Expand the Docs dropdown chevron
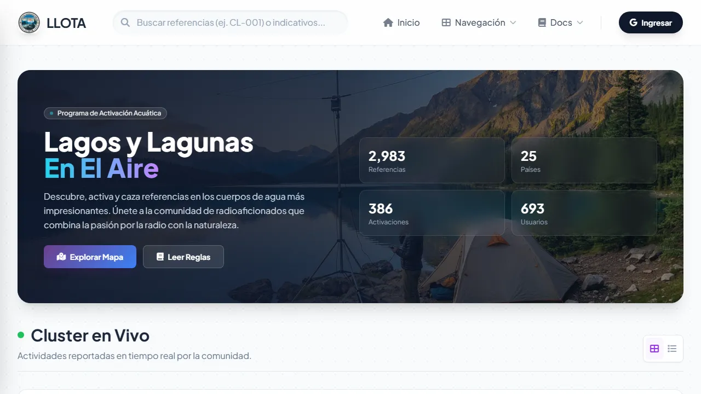 [580, 22]
